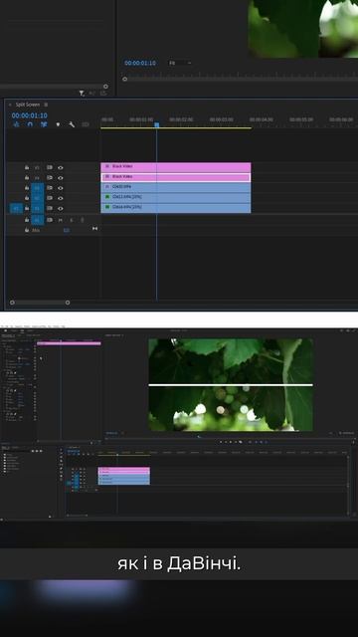Toggle sync lock on track A1

50,220
